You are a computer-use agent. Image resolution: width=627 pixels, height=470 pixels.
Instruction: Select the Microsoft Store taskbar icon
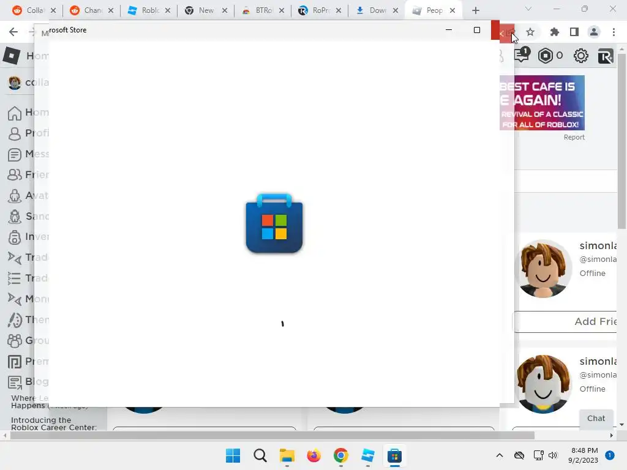[394, 455]
